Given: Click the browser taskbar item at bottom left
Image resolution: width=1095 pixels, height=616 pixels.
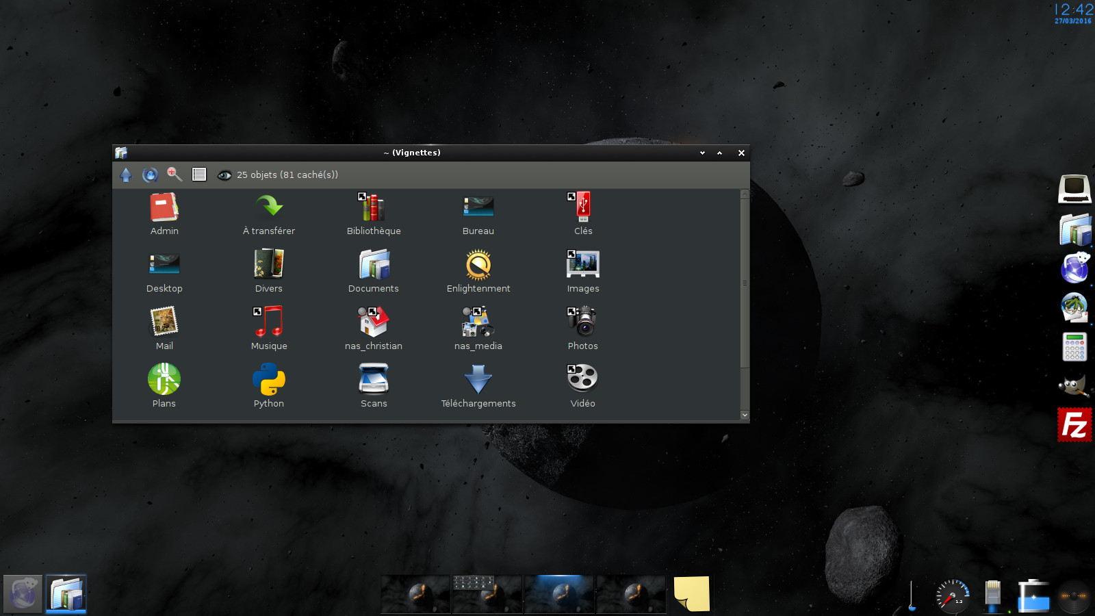Looking at the screenshot, I should coord(23,593).
